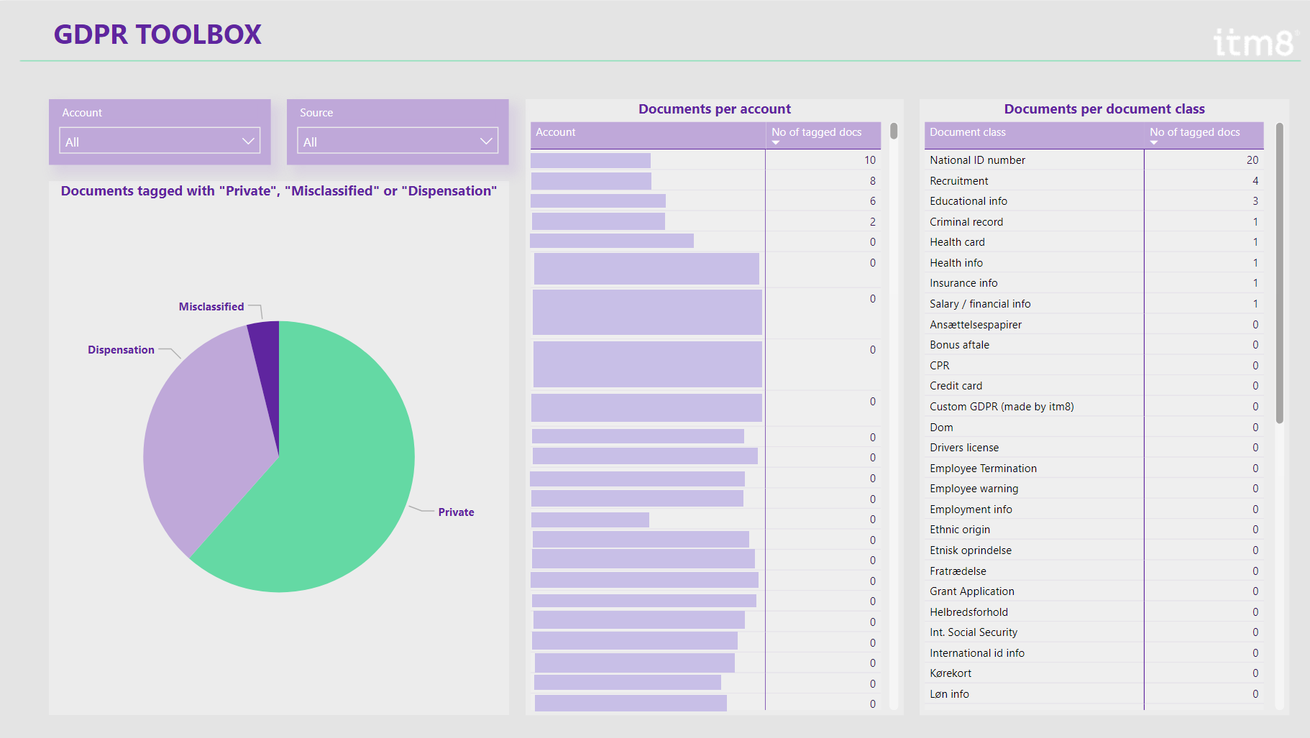
Task: Click the GDPR TOOLBOX heading
Action: (x=157, y=34)
